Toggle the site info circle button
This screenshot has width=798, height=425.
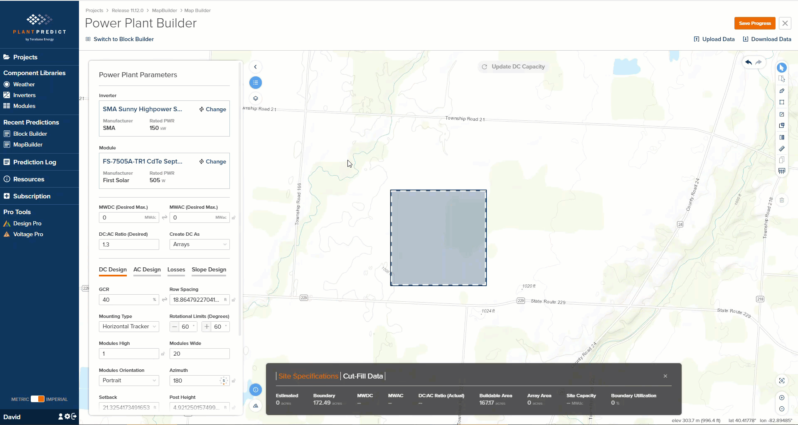pyautogui.click(x=256, y=389)
